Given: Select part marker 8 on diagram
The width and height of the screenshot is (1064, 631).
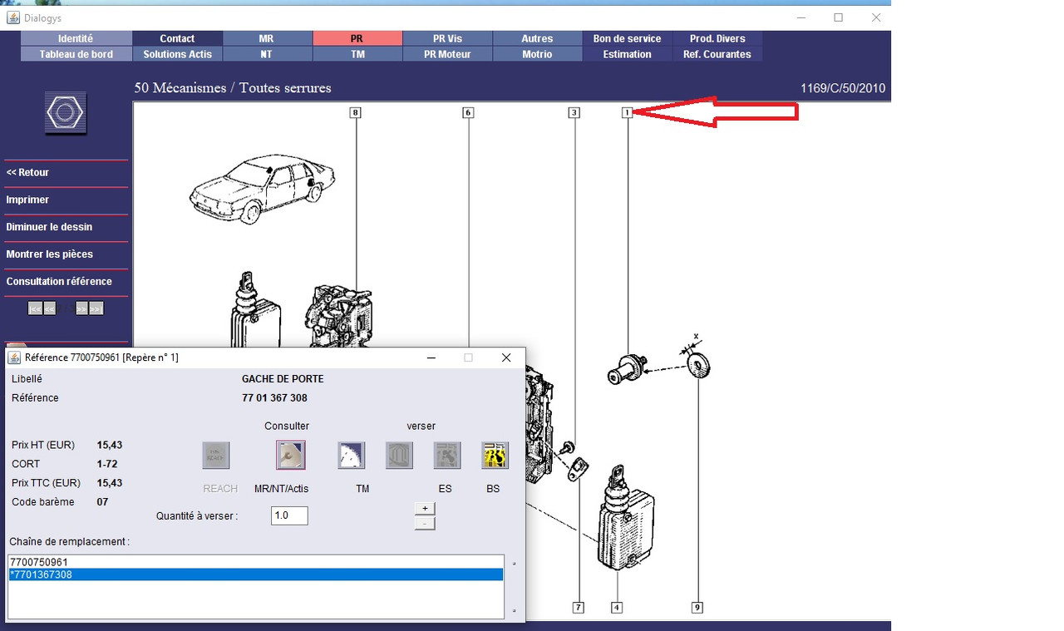Looking at the screenshot, I should click(356, 112).
